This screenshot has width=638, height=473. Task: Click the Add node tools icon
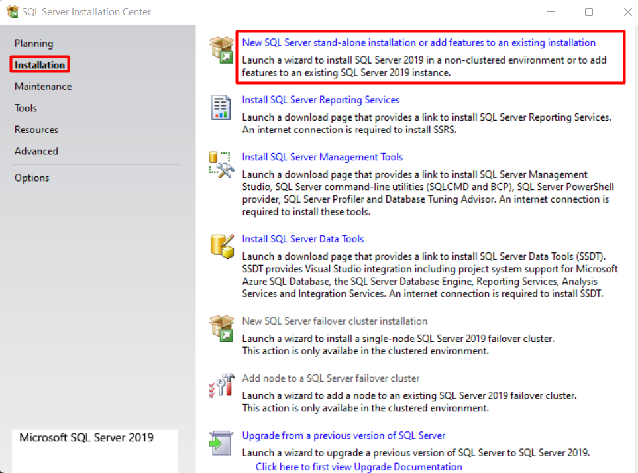click(222, 386)
